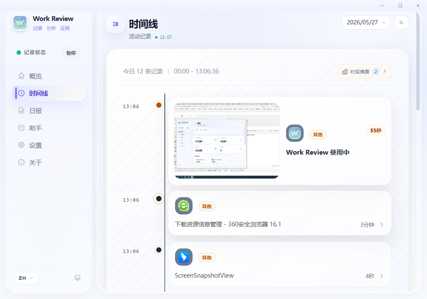The height and width of the screenshot is (299, 427).
Task: Click the gear icon beside 设置
Action: (x=21, y=145)
